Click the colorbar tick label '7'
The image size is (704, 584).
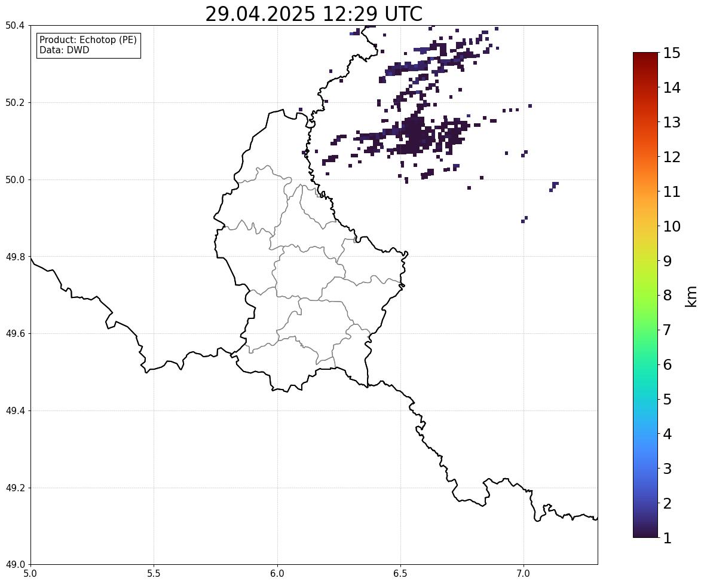coord(667,330)
